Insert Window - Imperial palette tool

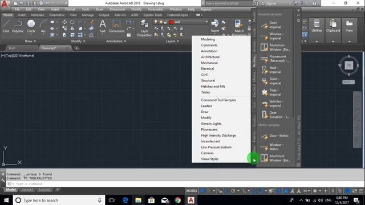[275, 36]
